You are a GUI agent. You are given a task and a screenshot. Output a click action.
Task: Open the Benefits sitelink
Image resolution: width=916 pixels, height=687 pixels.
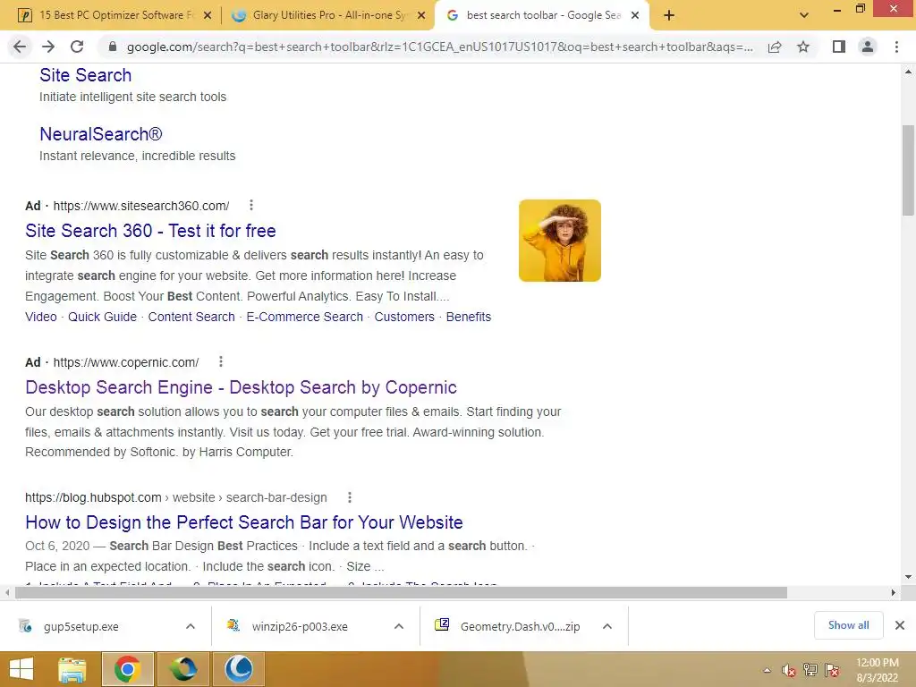469,317
